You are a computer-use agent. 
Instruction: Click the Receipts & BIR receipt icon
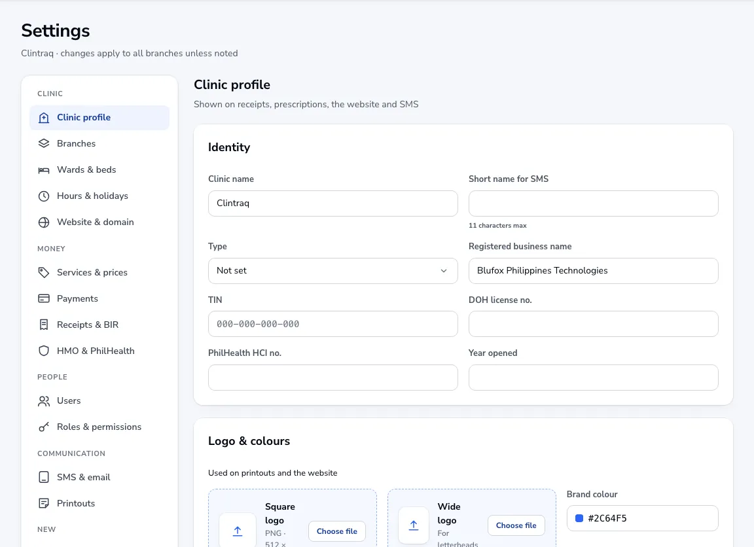coord(44,325)
